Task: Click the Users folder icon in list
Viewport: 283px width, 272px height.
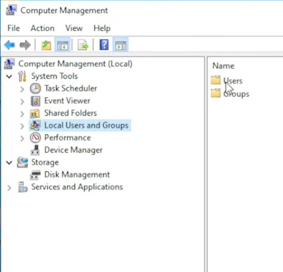Action: (216, 80)
